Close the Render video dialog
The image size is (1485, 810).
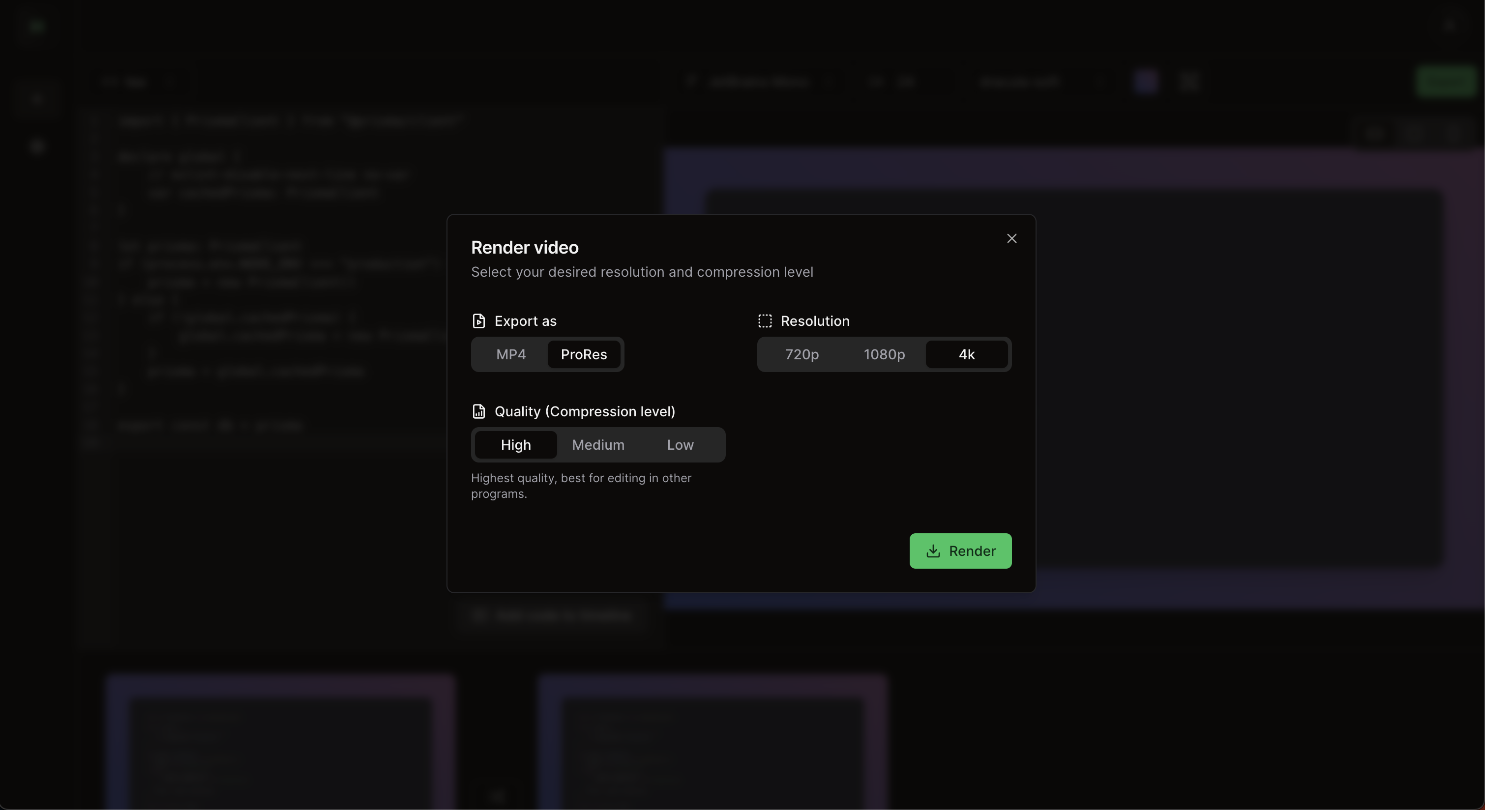pyautogui.click(x=1011, y=238)
